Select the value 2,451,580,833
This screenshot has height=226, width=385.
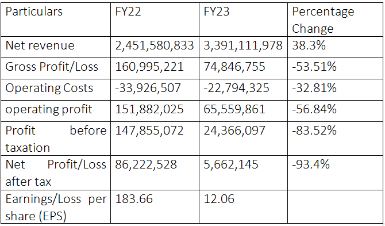point(155,45)
